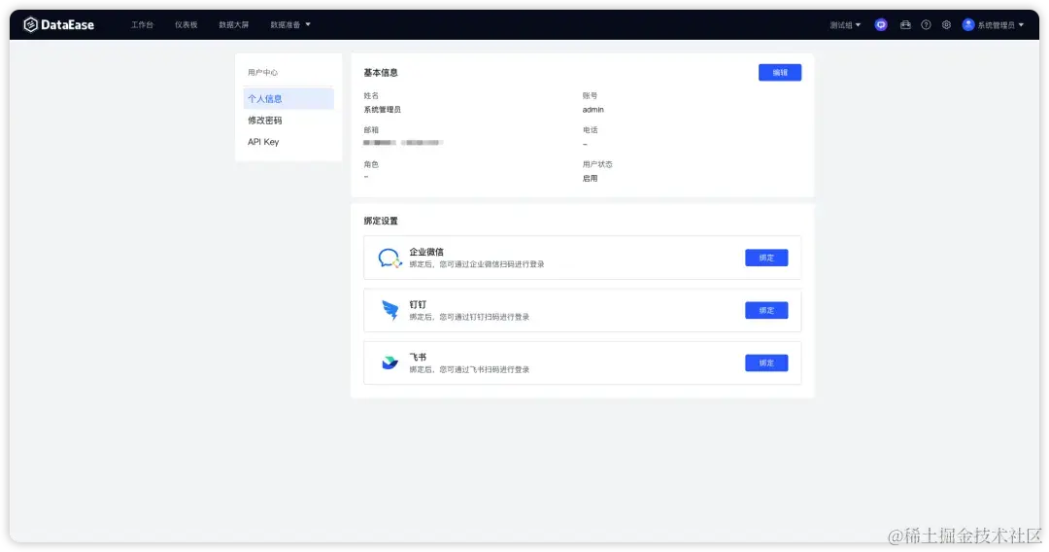Open the toolbox icon in header
1049x552 pixels.
point(905,24)
